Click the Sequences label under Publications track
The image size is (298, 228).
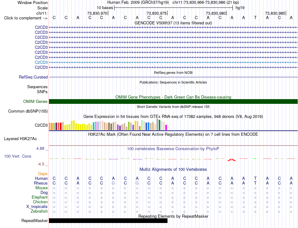click(37, 87)
